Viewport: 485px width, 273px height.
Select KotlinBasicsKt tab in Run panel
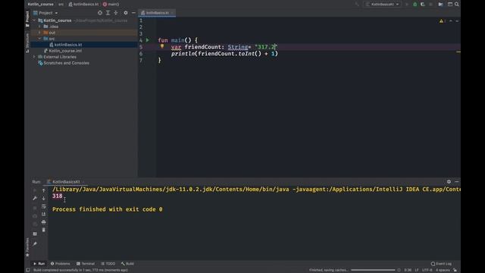(66, 182)
